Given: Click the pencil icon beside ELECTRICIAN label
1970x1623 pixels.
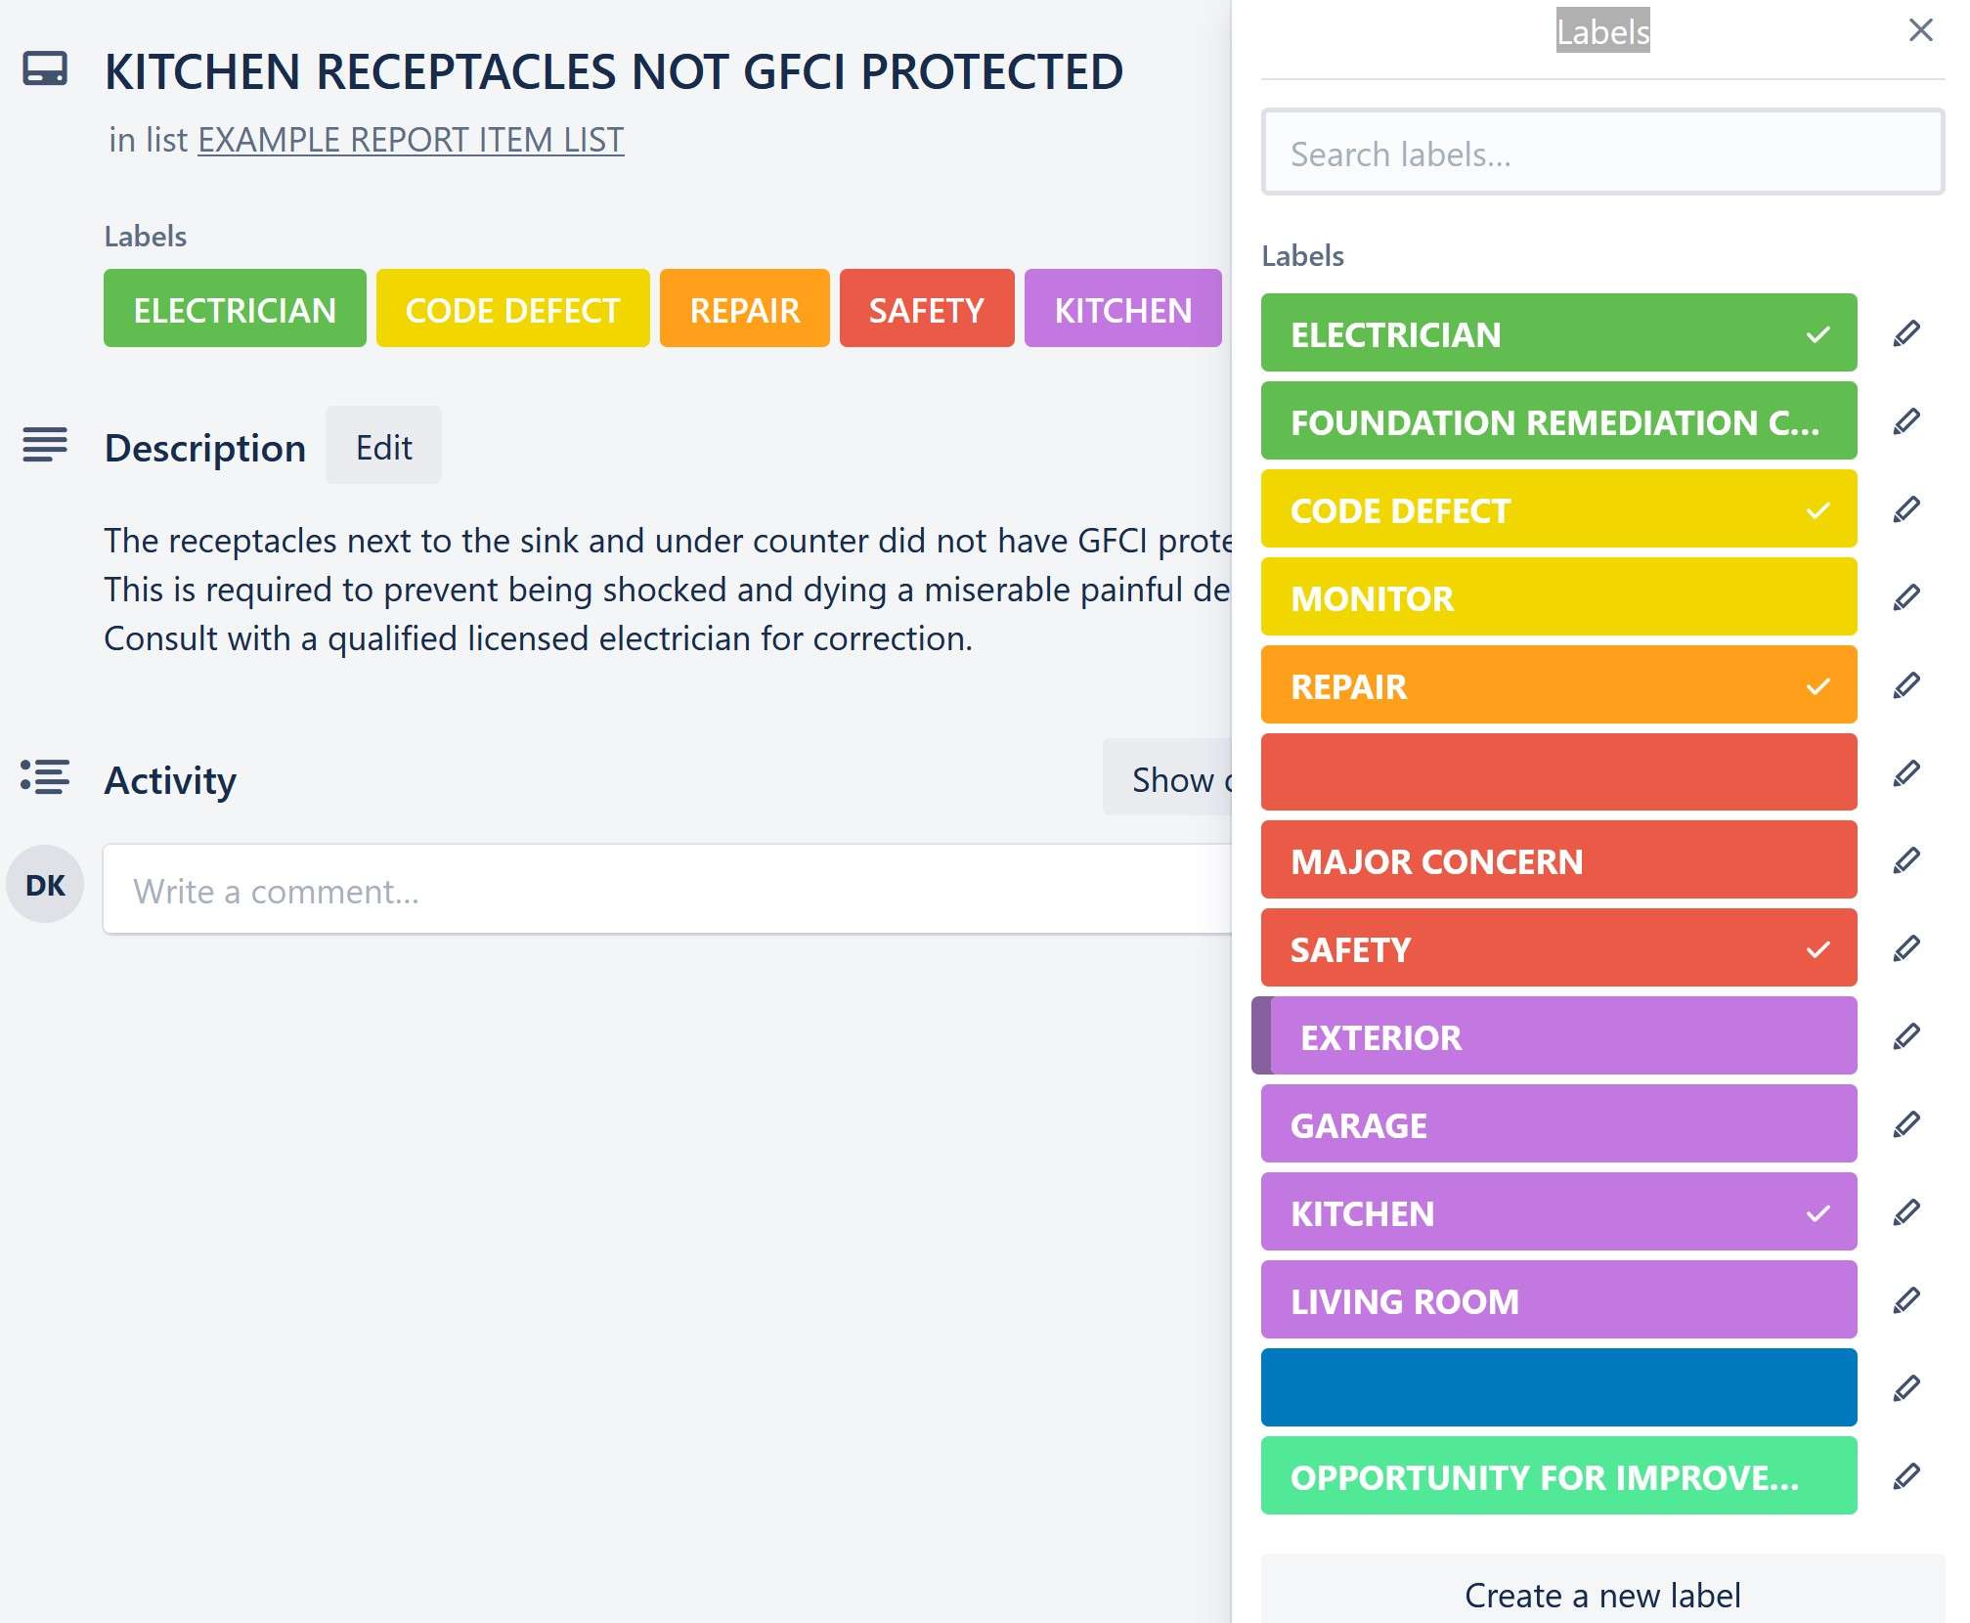Looking at the screenshot, I should (x=1906, y=333).
